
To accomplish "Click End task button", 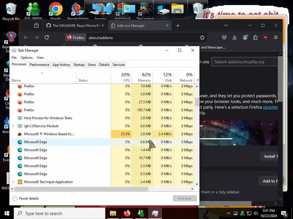I will pos(185,198).
